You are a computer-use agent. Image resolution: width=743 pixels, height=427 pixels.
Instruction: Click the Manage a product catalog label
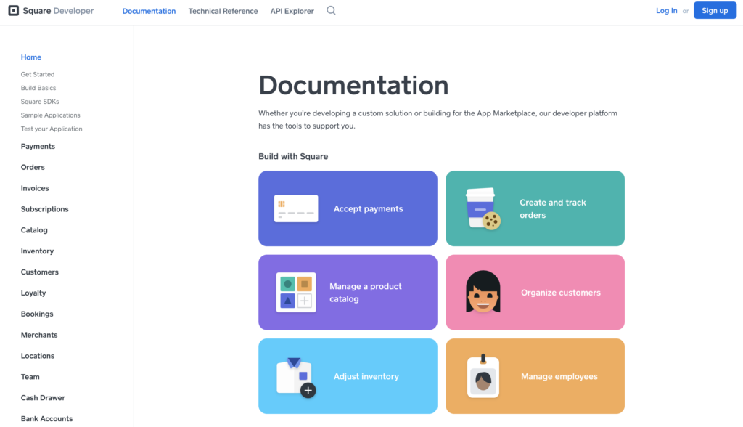(x=366, y=292)
